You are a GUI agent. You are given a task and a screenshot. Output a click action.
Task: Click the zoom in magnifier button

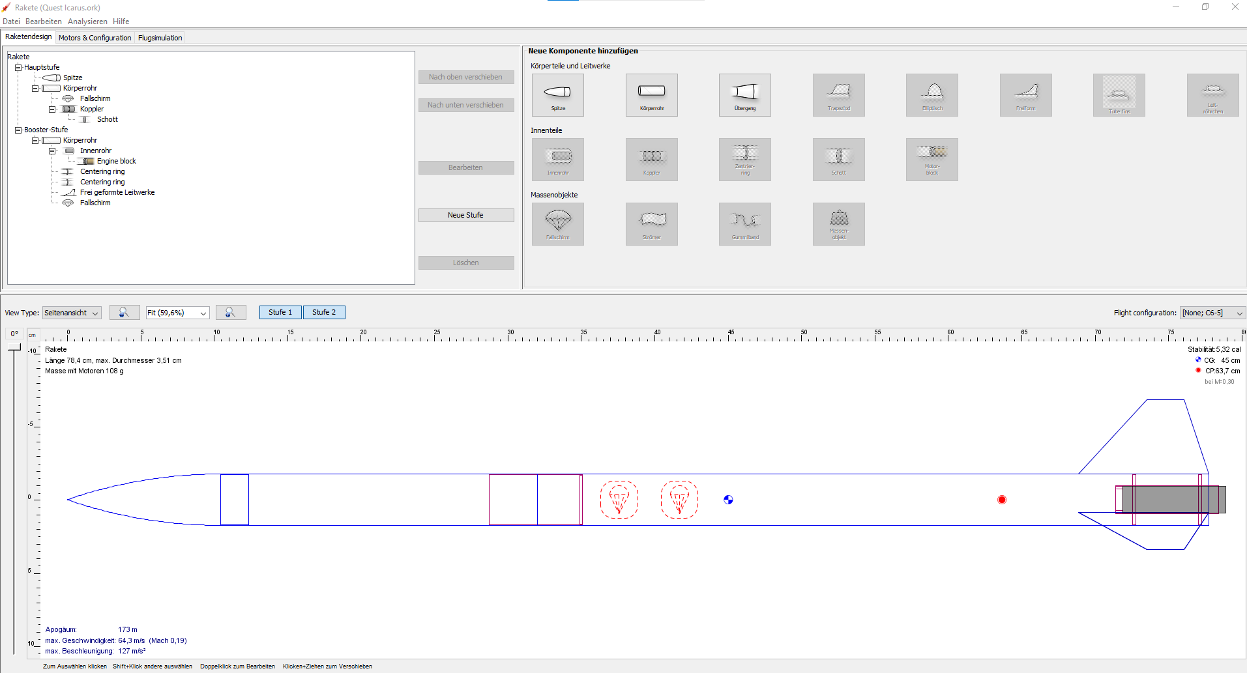(x=230, y=313)
